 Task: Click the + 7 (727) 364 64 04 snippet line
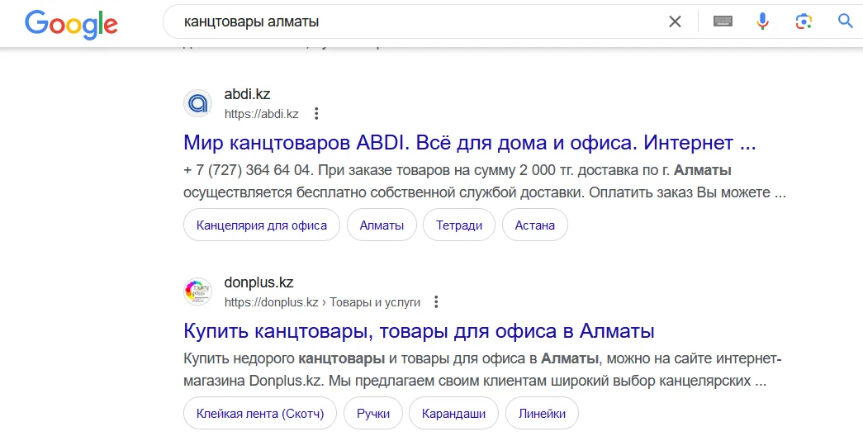[458, 170]
